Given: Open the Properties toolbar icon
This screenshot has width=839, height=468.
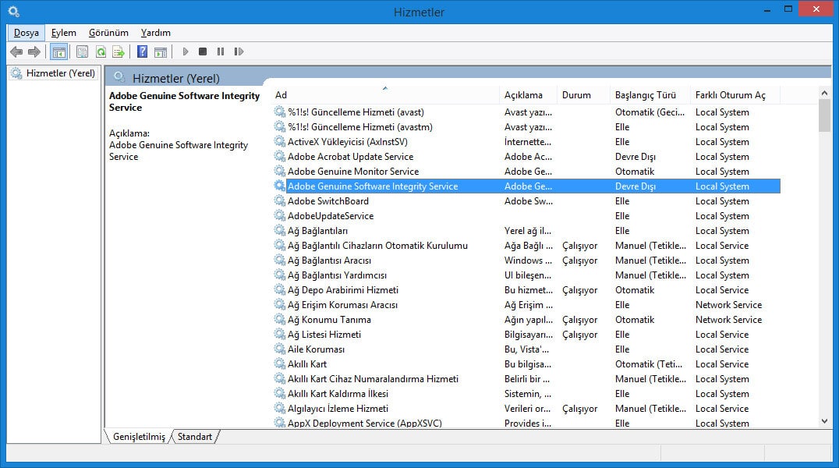Looking at the screenshot, I should (82, 52).
